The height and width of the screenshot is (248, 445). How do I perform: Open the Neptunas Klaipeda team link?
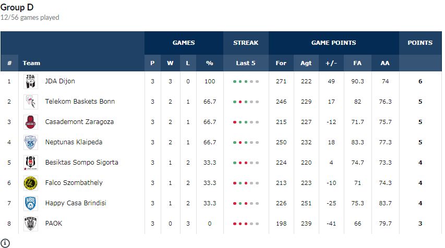click(73, 142)
